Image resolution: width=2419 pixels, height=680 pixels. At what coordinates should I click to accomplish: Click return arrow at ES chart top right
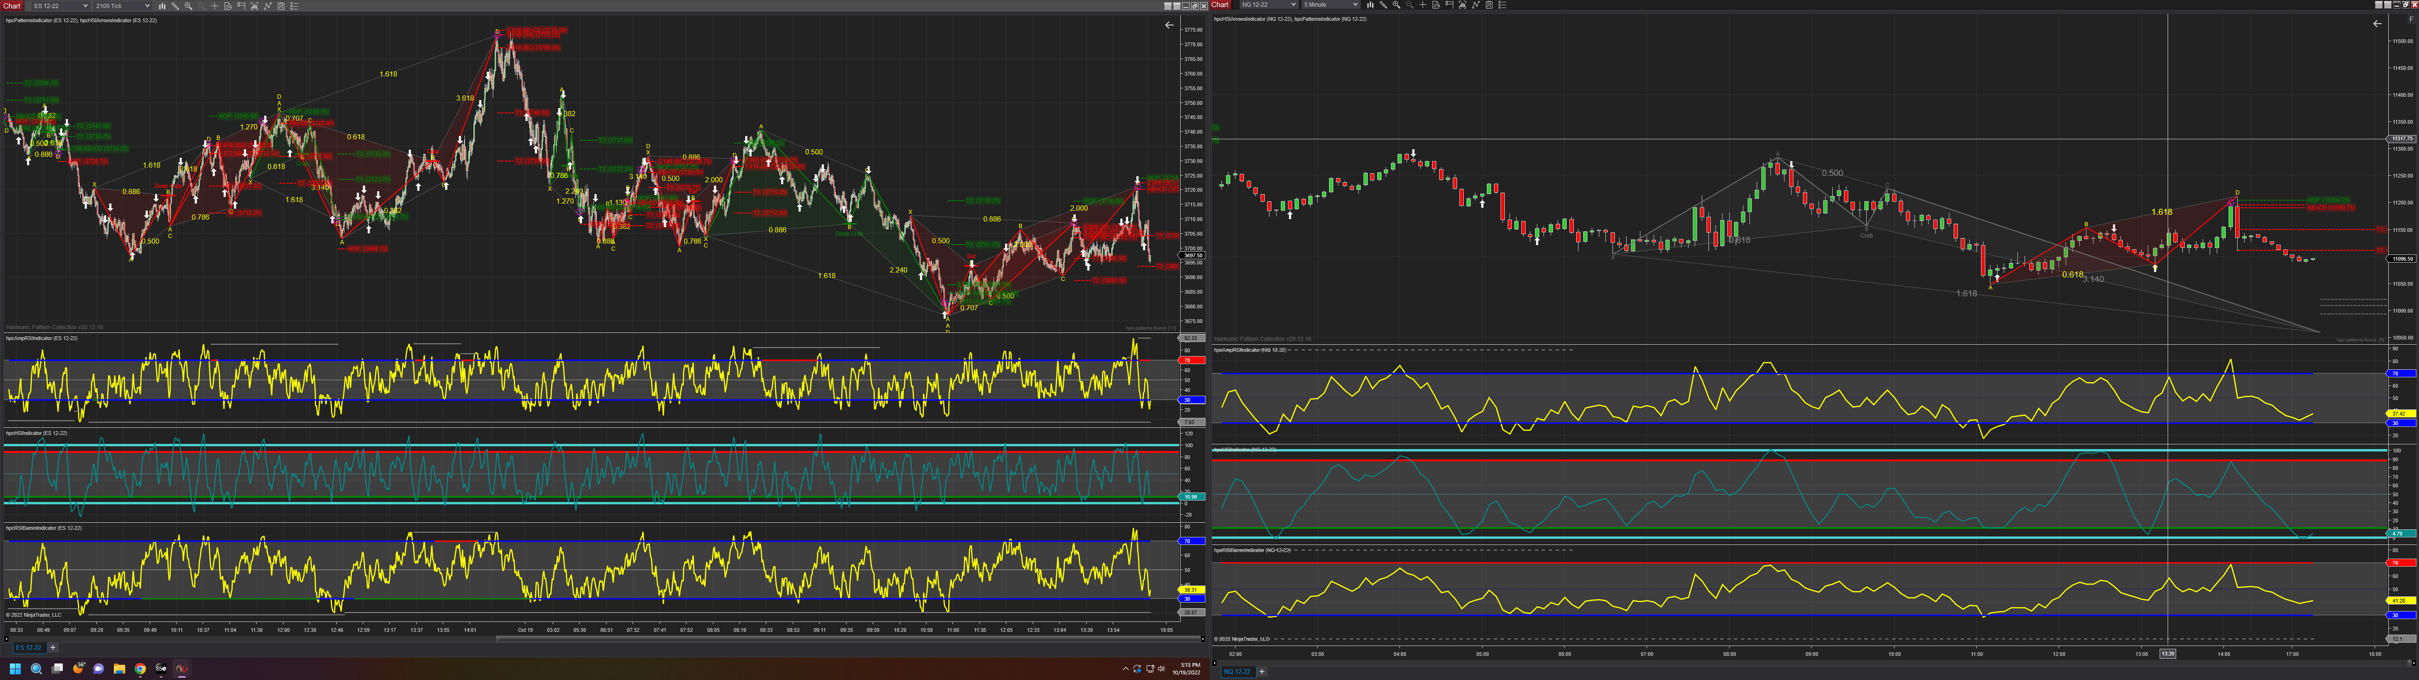click(1169, 25)
